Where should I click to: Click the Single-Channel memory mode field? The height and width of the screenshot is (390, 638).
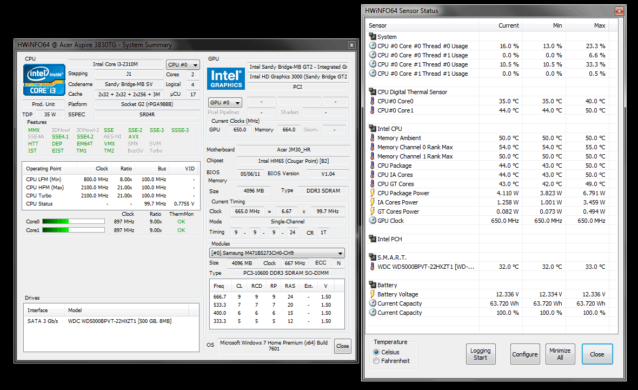[288, 221]
